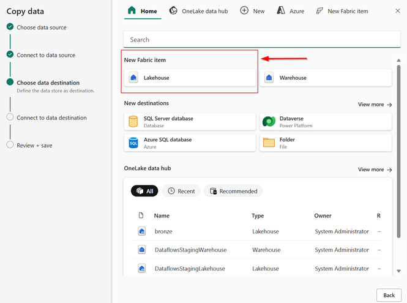Click the Review + save step circle
The height and width of the screenshot is (303, 407).
pos(10,144)
